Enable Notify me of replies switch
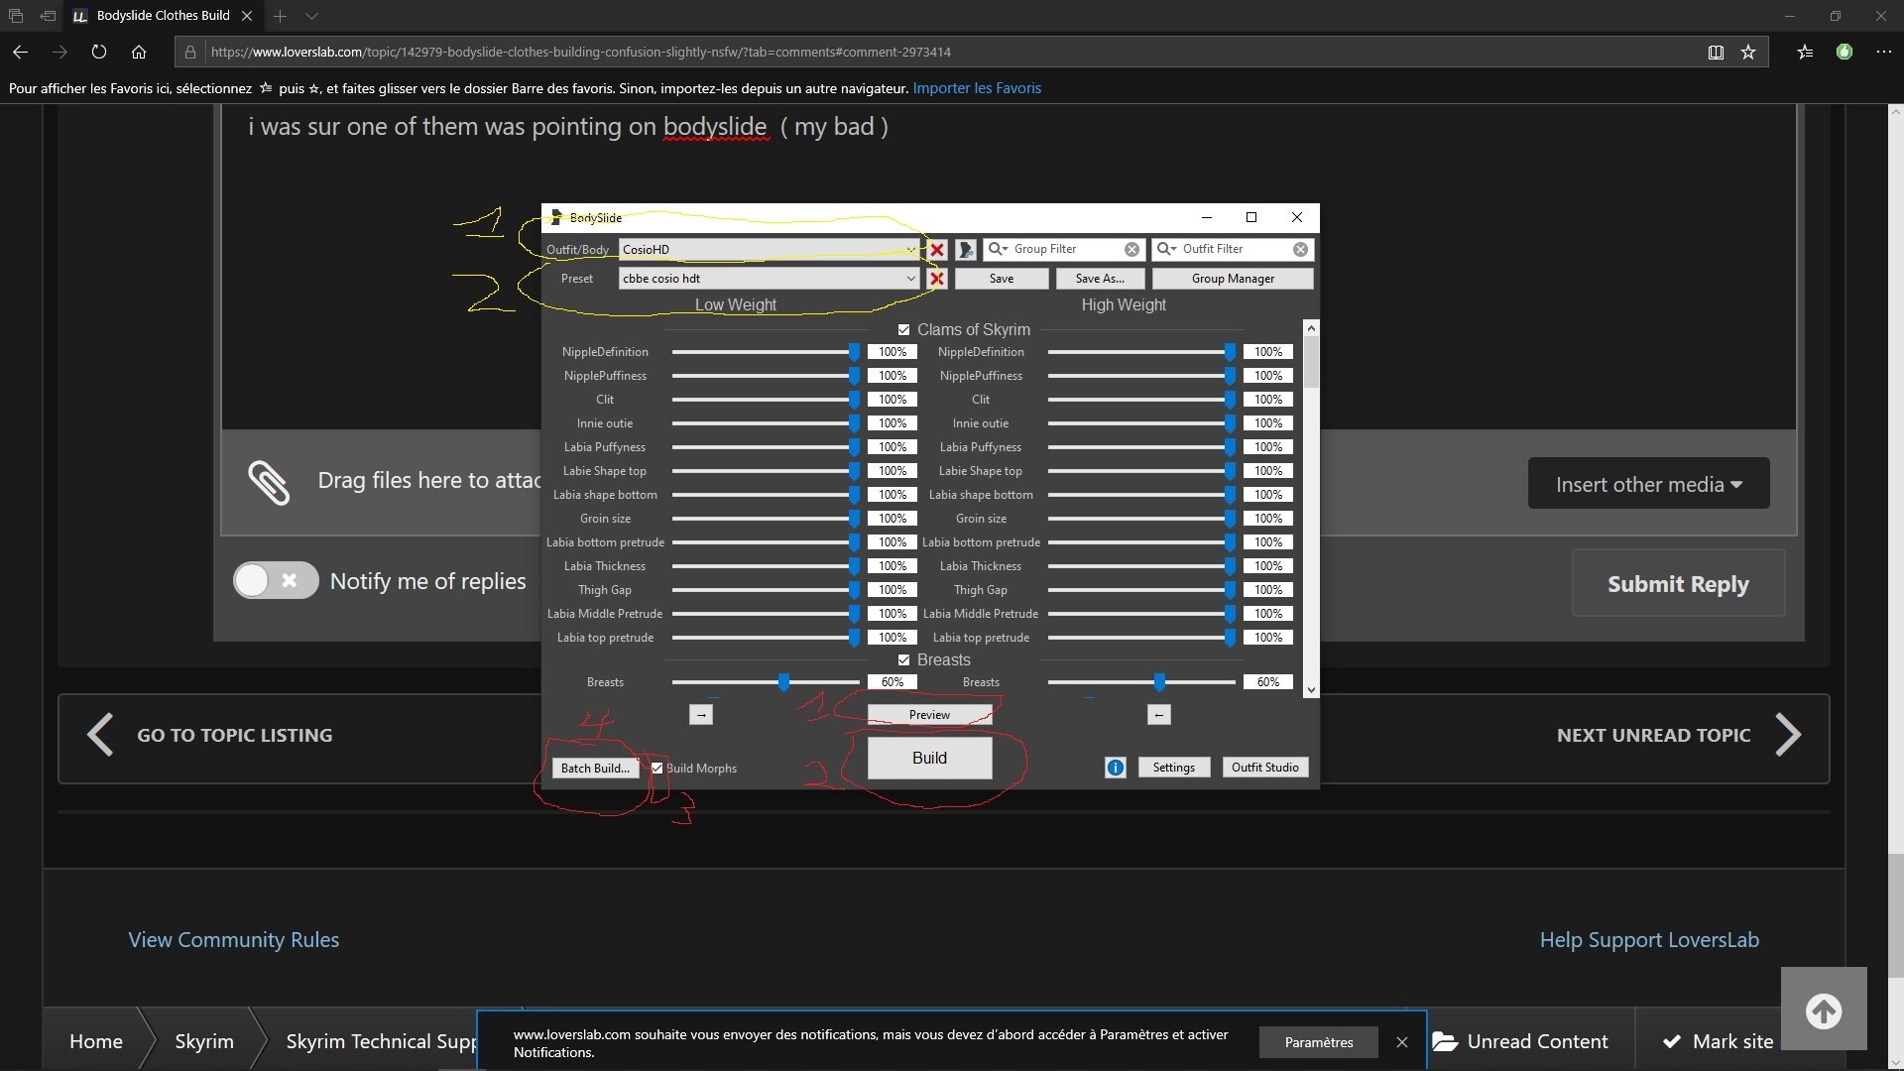This screenshot has width=1904, height=1071. [x=275, y=581]
